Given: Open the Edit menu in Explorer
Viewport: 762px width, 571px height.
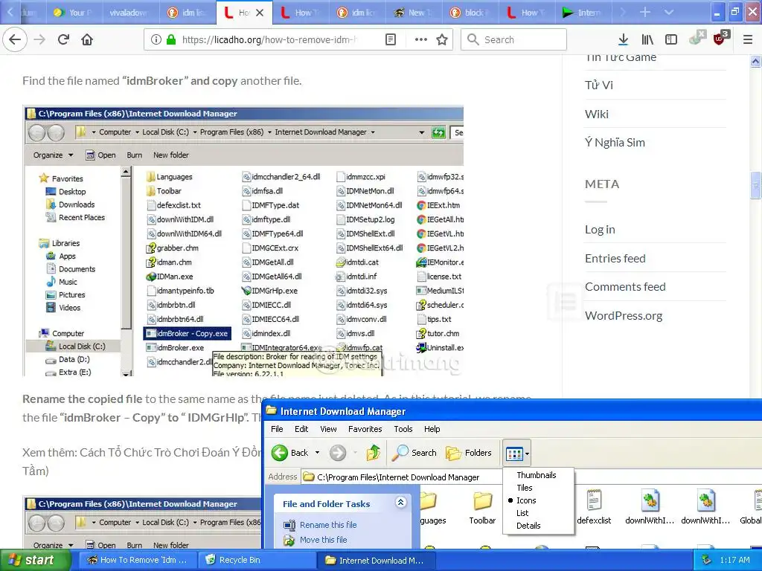Looking at the screenshot, I should [301, 429].
